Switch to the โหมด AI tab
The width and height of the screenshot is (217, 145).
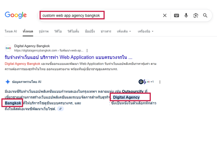[x=11, y=32]
